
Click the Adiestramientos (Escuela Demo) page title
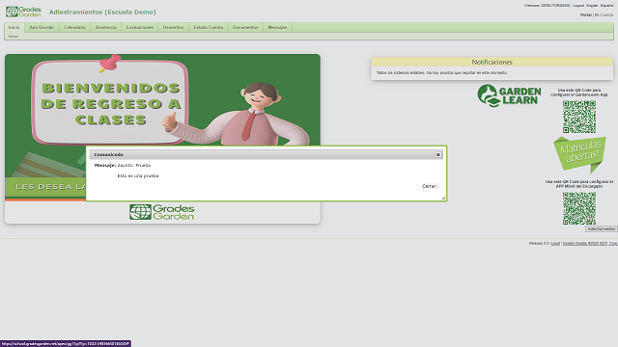[102, 13]
